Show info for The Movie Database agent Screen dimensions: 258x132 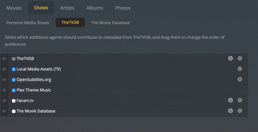coord(230,111)
